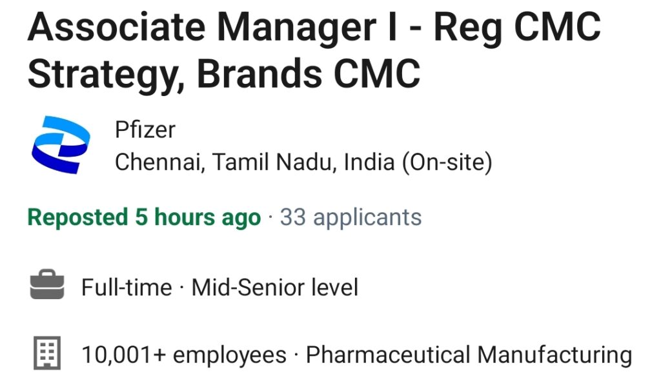
Task: Click the word 'Manager' in the title
Action: click(x=296, y=28)
